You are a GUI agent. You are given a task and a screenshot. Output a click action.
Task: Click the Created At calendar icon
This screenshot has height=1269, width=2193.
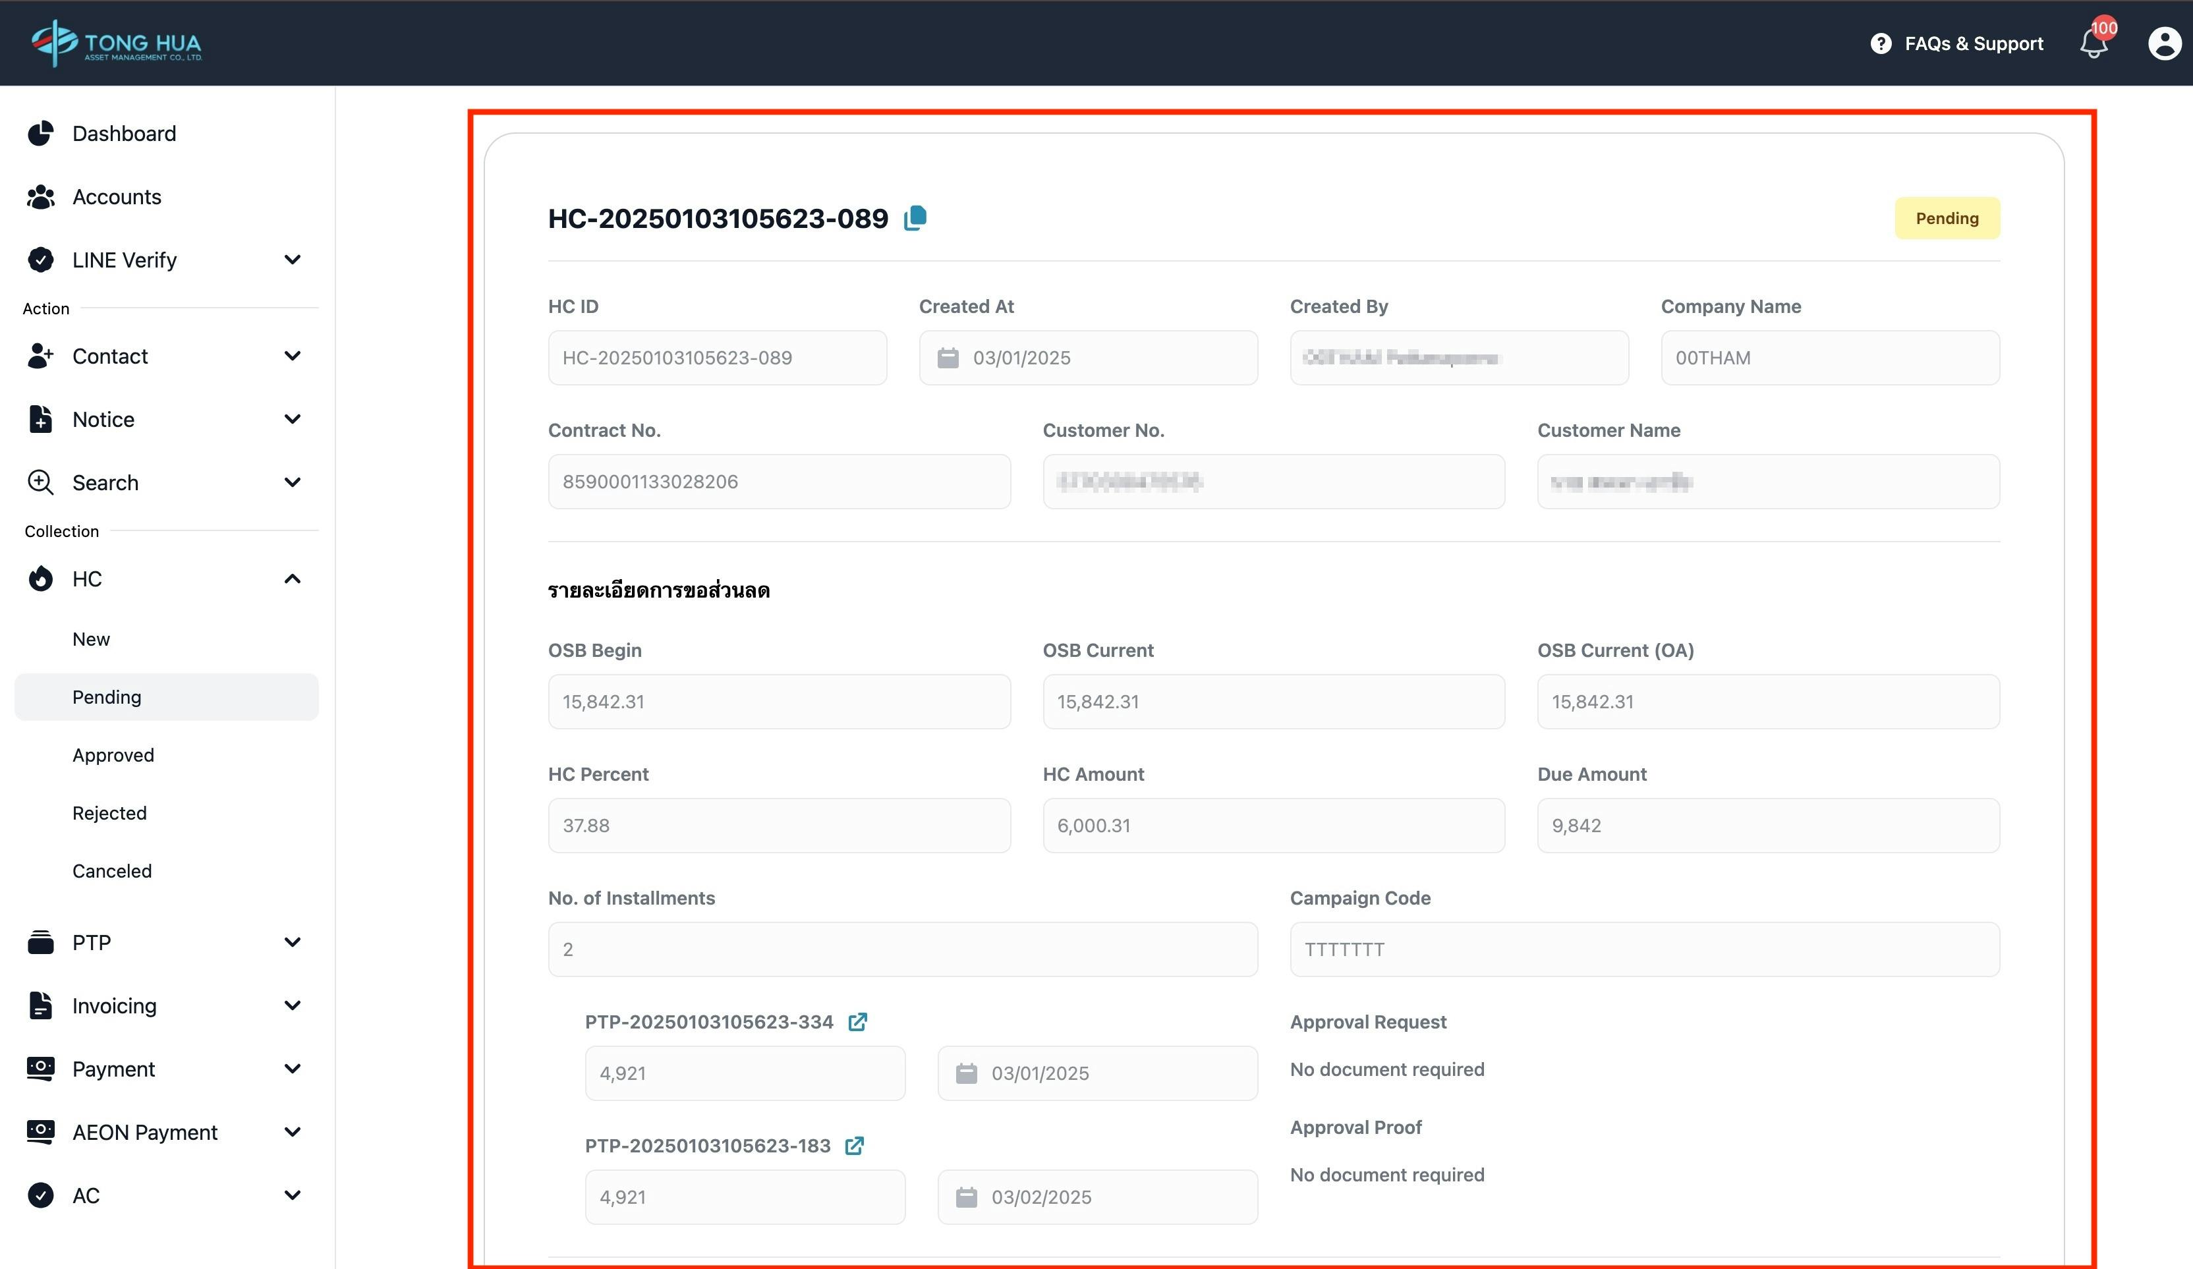(x=948, y=358)
